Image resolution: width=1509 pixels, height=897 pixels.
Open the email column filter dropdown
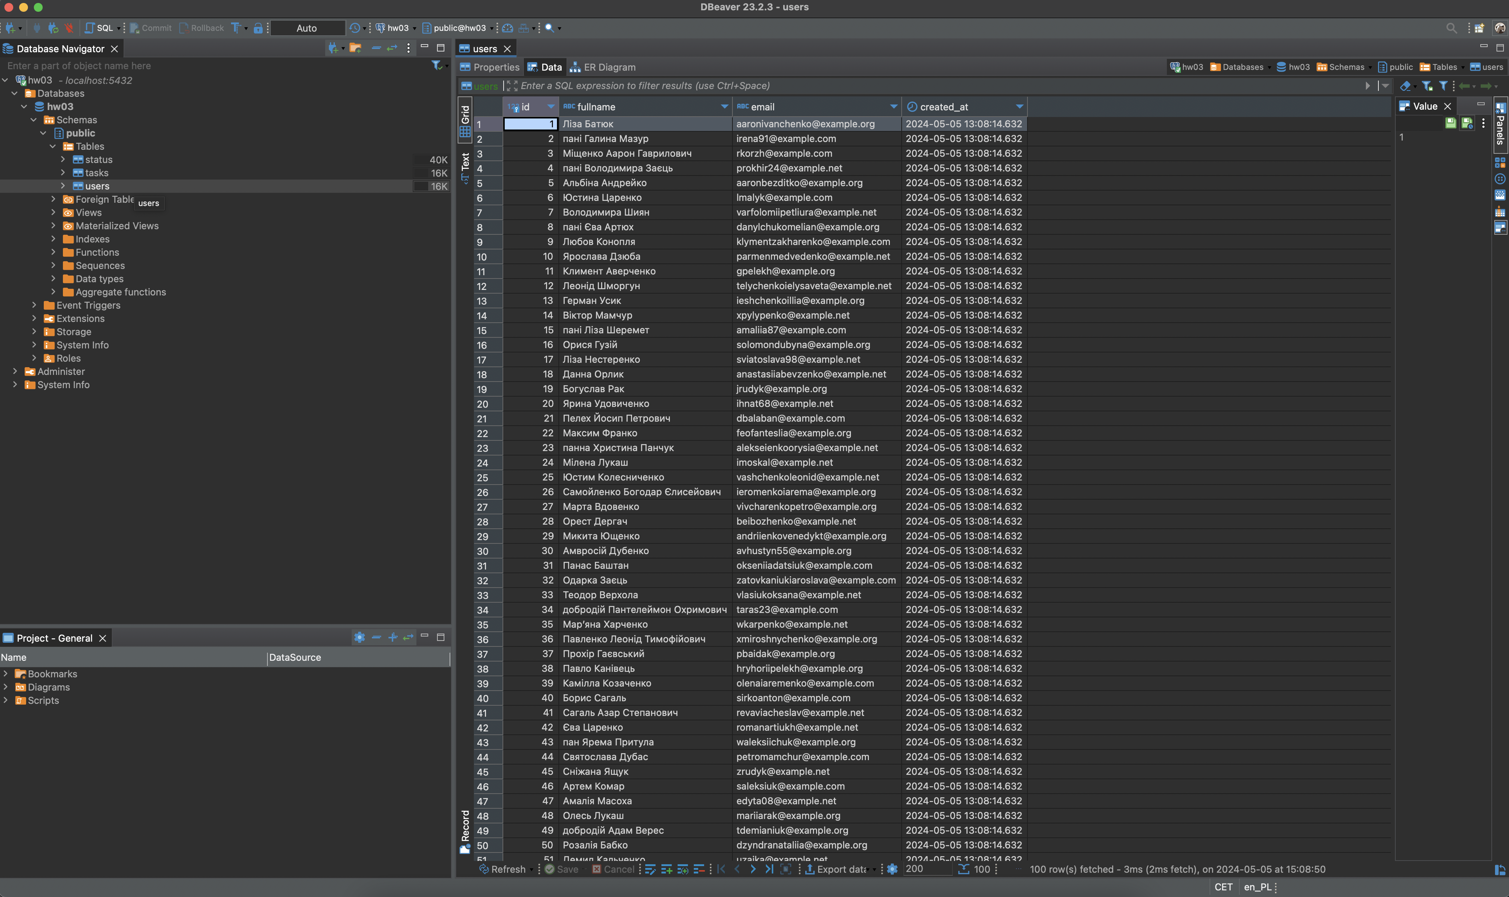click(x=893, y=107)
